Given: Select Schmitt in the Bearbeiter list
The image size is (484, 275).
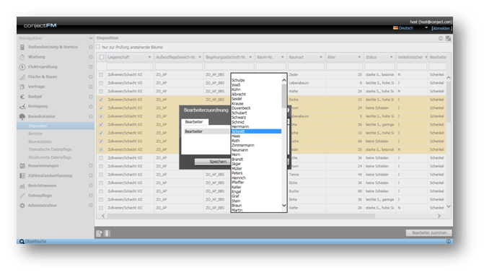Looking at the screenshot, I should (x=256, y=131).
